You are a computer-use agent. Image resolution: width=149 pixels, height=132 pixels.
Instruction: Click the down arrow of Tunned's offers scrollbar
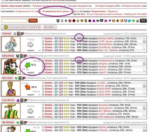[144, 49]
